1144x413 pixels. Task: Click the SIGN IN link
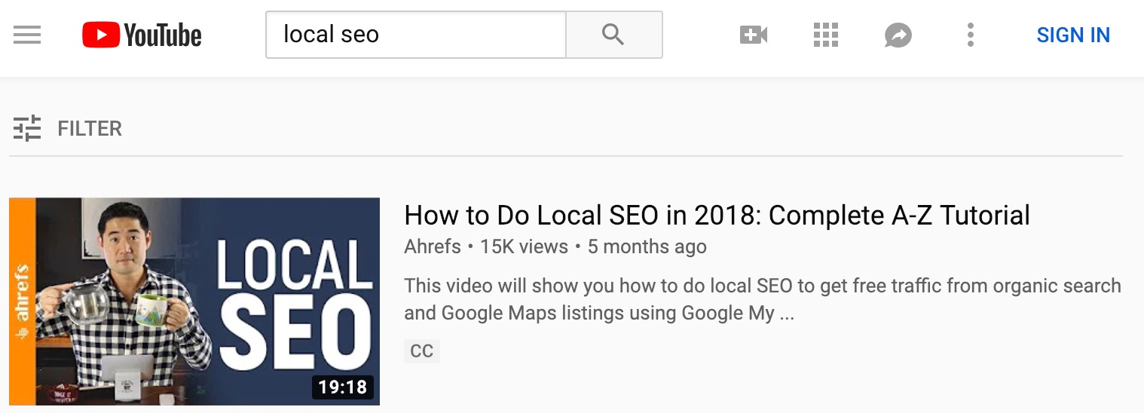[x=1072, y=35]
